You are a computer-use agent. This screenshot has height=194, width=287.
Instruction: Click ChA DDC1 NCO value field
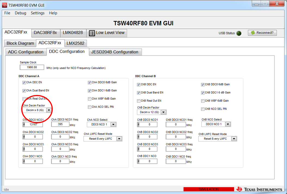click(34, 161)
